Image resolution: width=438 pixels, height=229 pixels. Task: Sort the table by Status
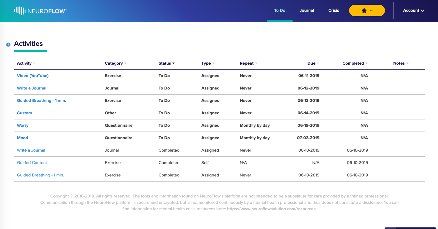click(167, 63)
